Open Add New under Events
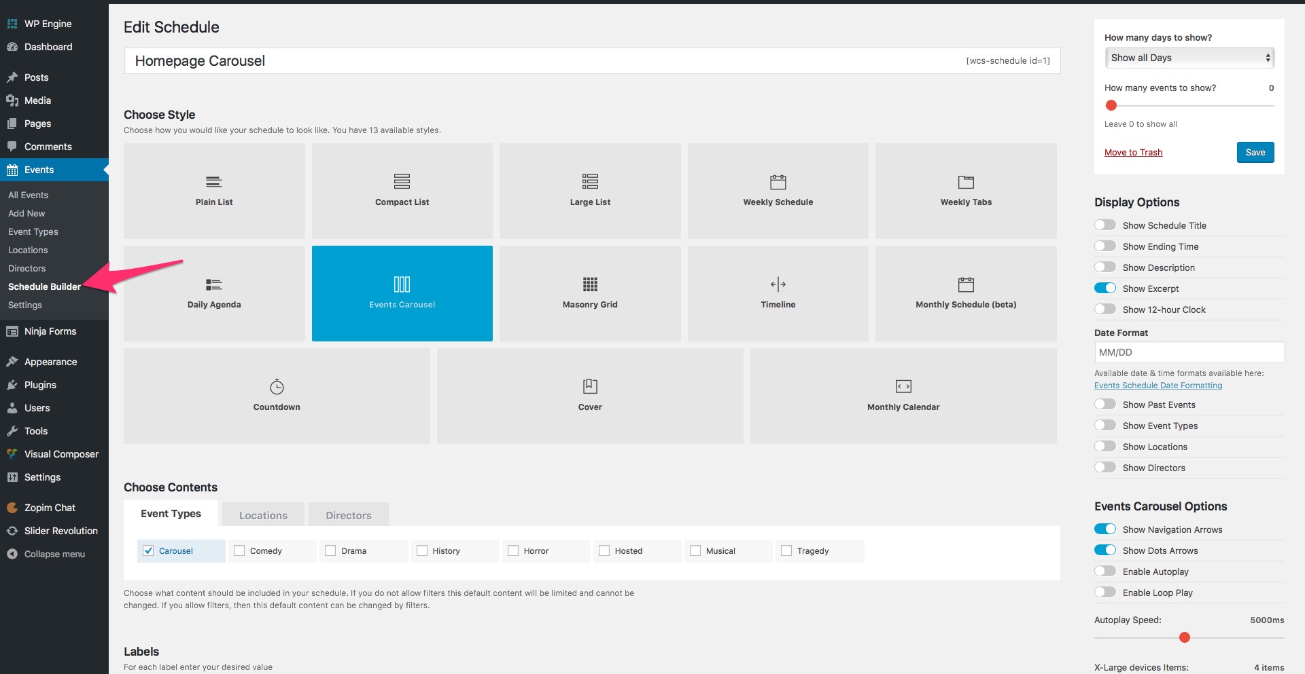The image size is (1305, 674). [x=27, y=213]
